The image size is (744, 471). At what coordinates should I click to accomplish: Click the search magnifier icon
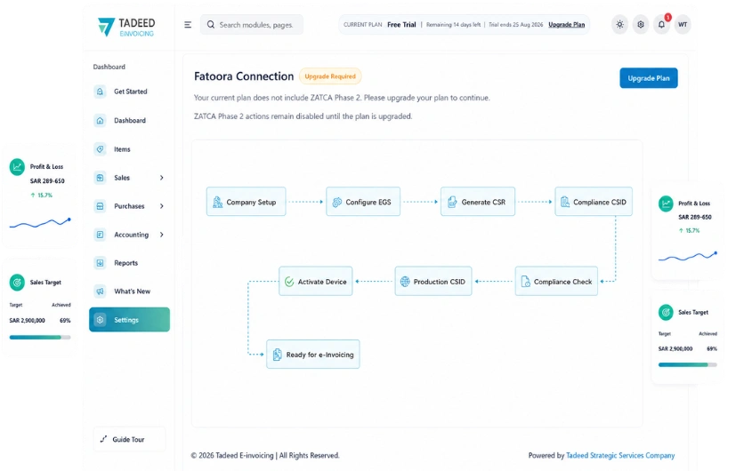click(x=211, y=25)
